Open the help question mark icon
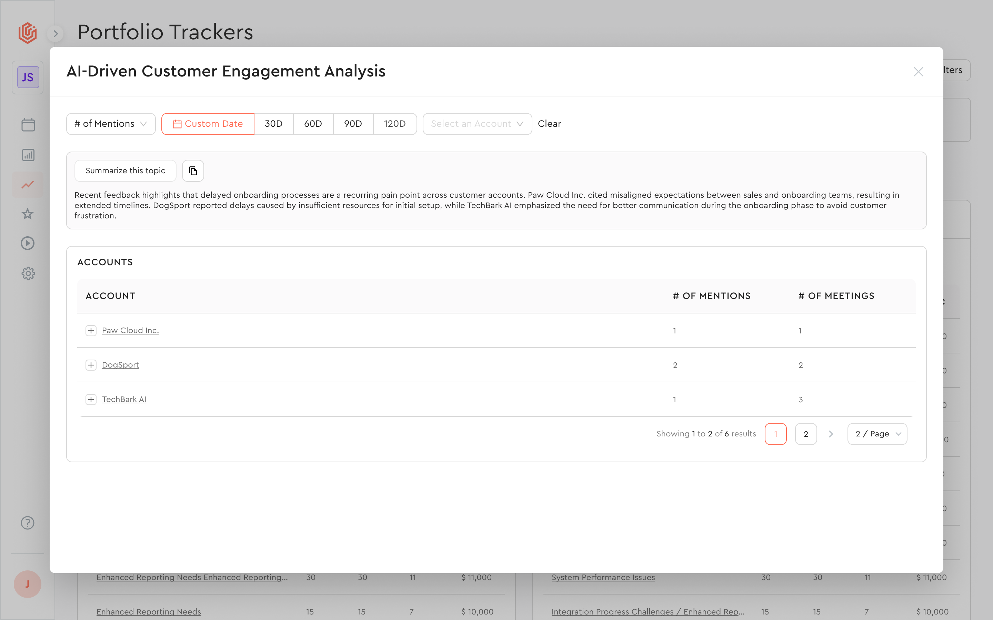 click(28, 523)
